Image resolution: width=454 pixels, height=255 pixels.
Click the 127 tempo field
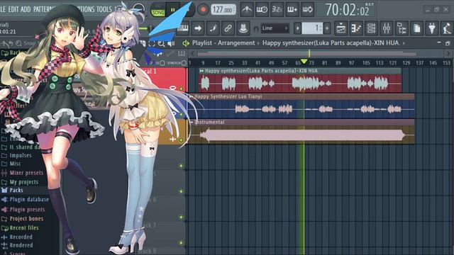click(x=223, y=10)
